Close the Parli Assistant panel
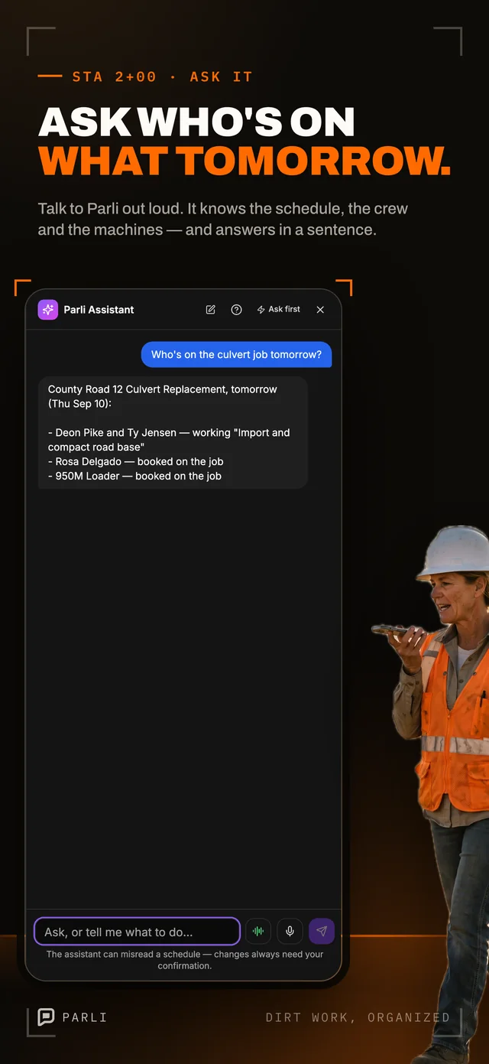Screen dimensions: 489x1064 coord(320,310)
